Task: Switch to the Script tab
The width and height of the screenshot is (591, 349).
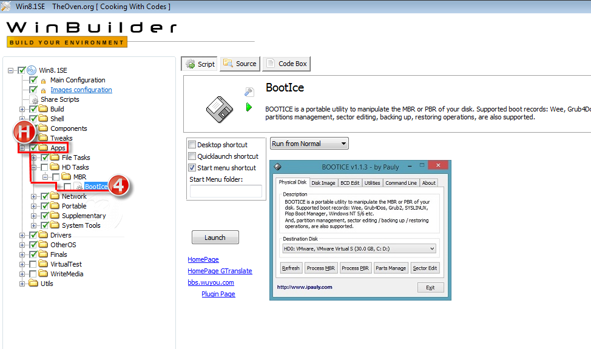Action: coord(200,64)
